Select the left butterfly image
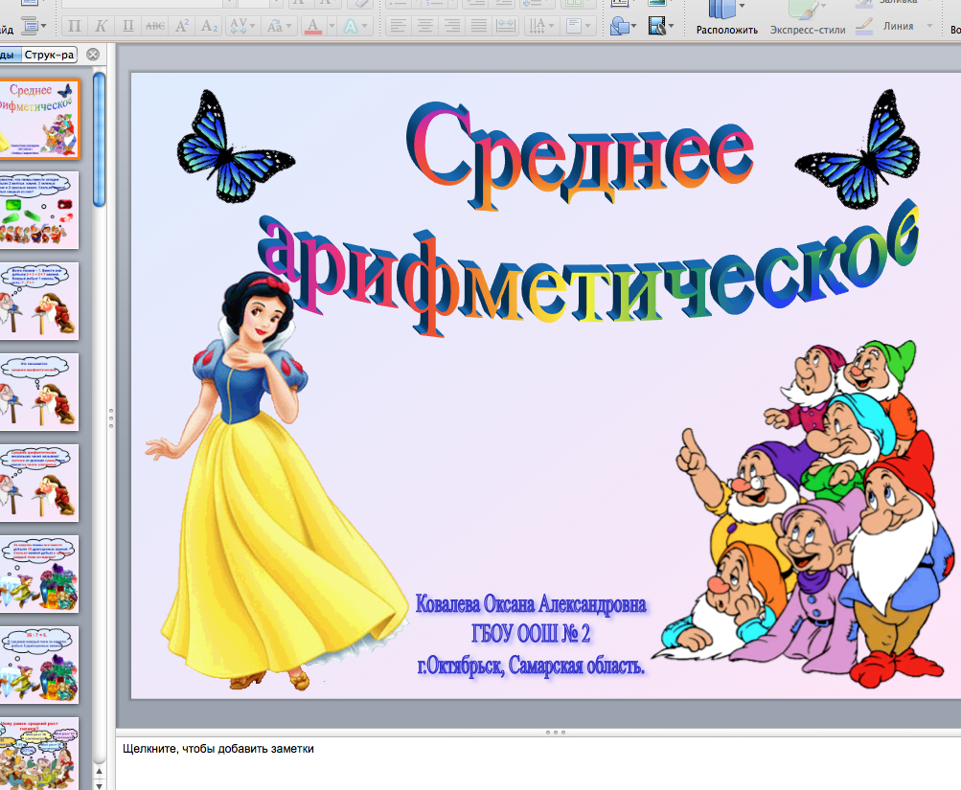The height and width of the screenshot is (790, 961). (236, 147)
